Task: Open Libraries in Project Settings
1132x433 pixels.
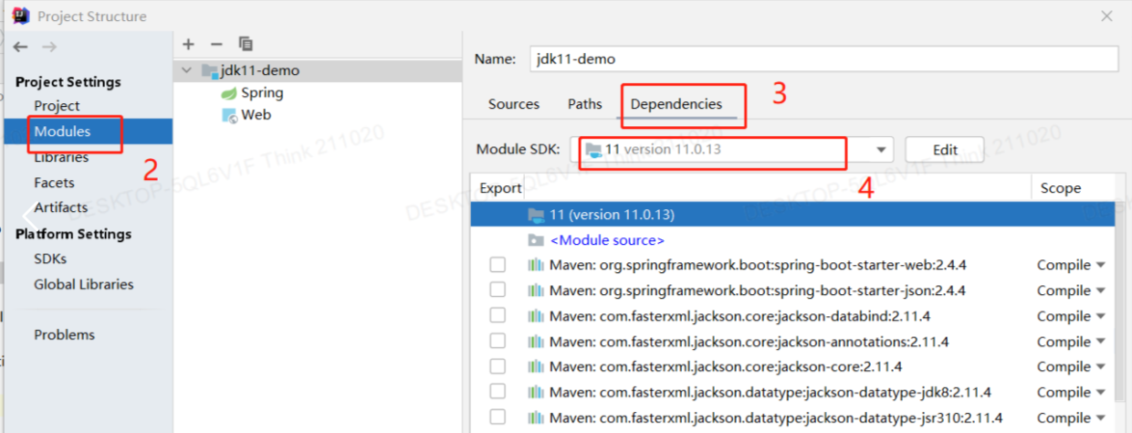Action: pyautogui.click(x=61, y=157)
